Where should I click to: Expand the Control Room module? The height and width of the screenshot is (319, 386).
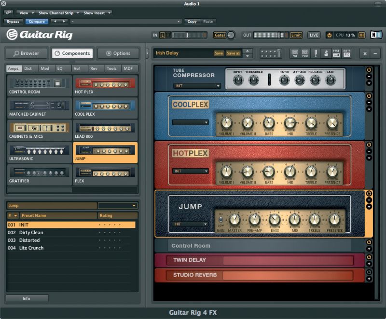369,249
